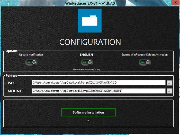Click the WinReducer EX-81 title bar text

point(90,3)
